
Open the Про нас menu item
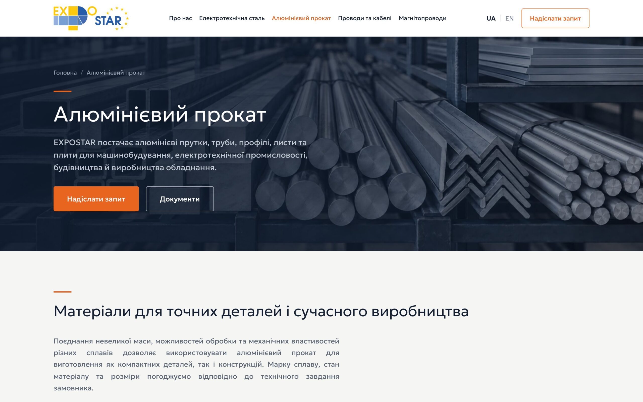click(x=180, y=18)
